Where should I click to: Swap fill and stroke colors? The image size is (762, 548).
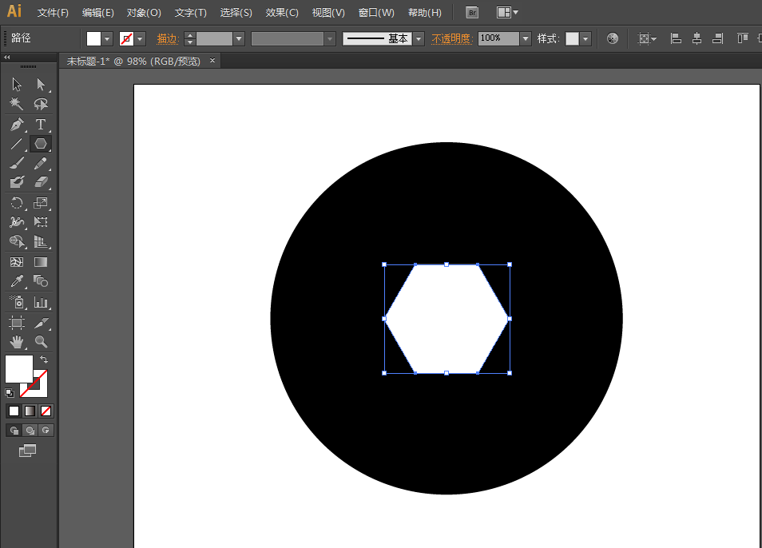[x=44, y=359]
